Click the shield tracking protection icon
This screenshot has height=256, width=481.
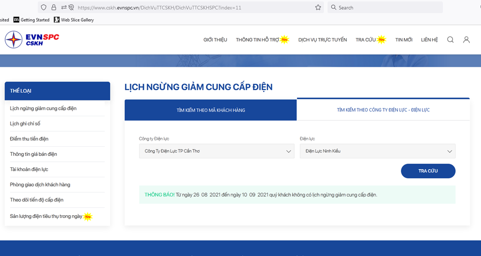tap(44, 8)
